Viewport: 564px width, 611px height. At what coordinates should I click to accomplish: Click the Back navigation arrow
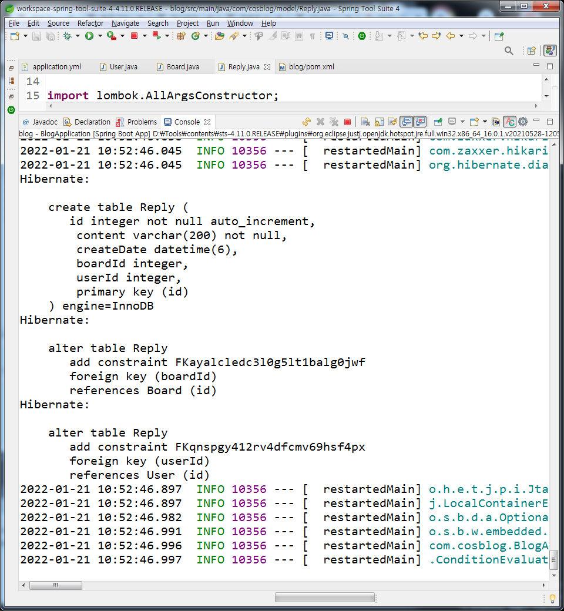click(451, 36)
